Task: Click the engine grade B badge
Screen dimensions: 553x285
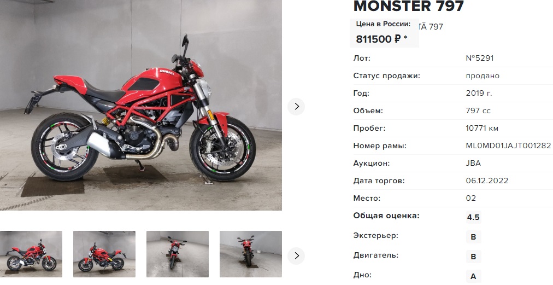Action: click(473, 257)
